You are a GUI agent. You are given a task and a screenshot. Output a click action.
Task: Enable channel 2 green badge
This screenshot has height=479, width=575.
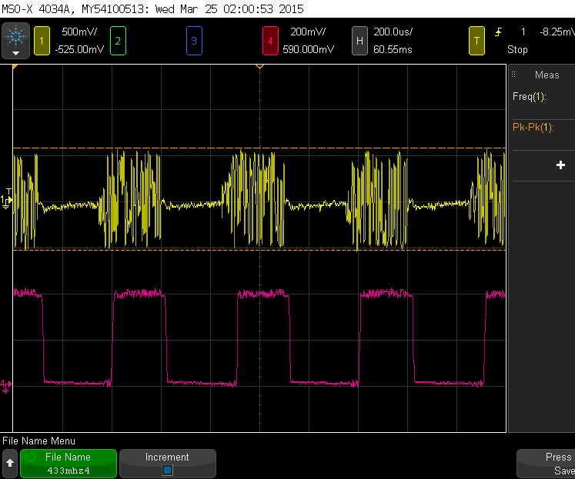point(118,41)
